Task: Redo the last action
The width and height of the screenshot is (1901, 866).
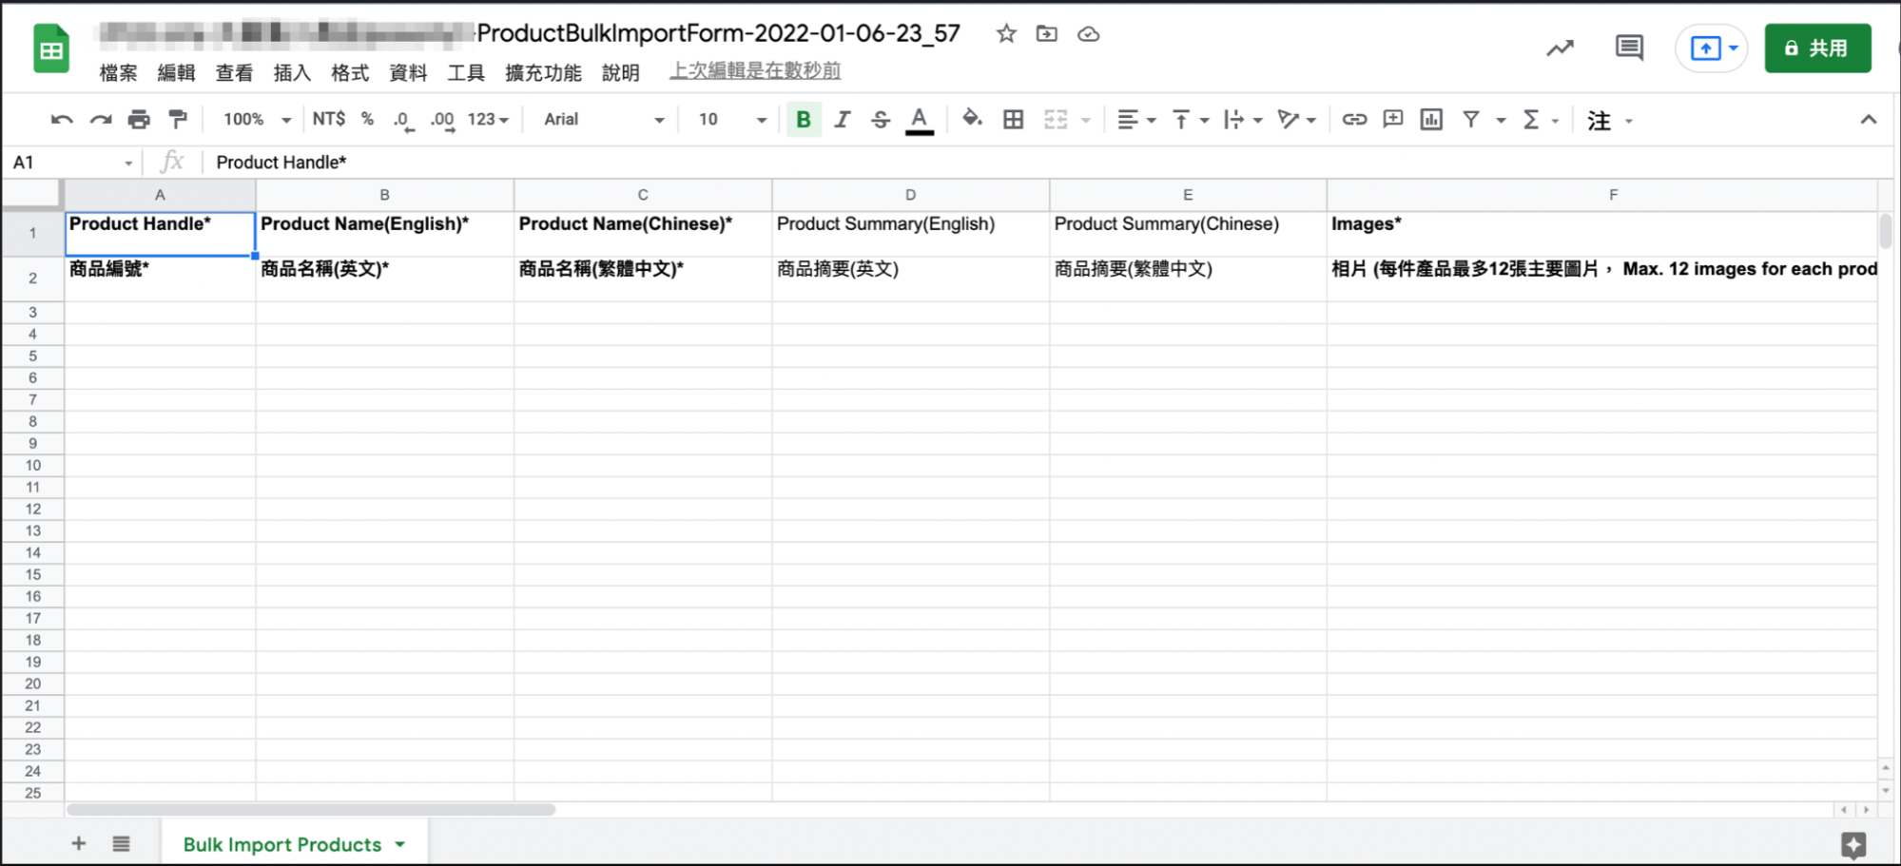Action: (x=101, y=120)
